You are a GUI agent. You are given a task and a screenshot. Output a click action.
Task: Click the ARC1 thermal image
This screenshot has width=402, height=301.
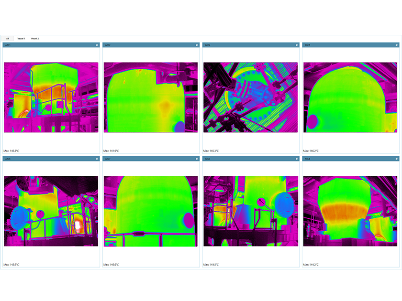click(x=51, y=98)
